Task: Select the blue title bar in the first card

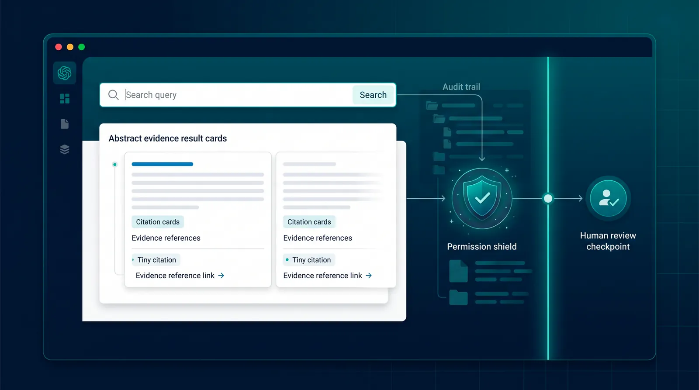Action: pos(163,164)
